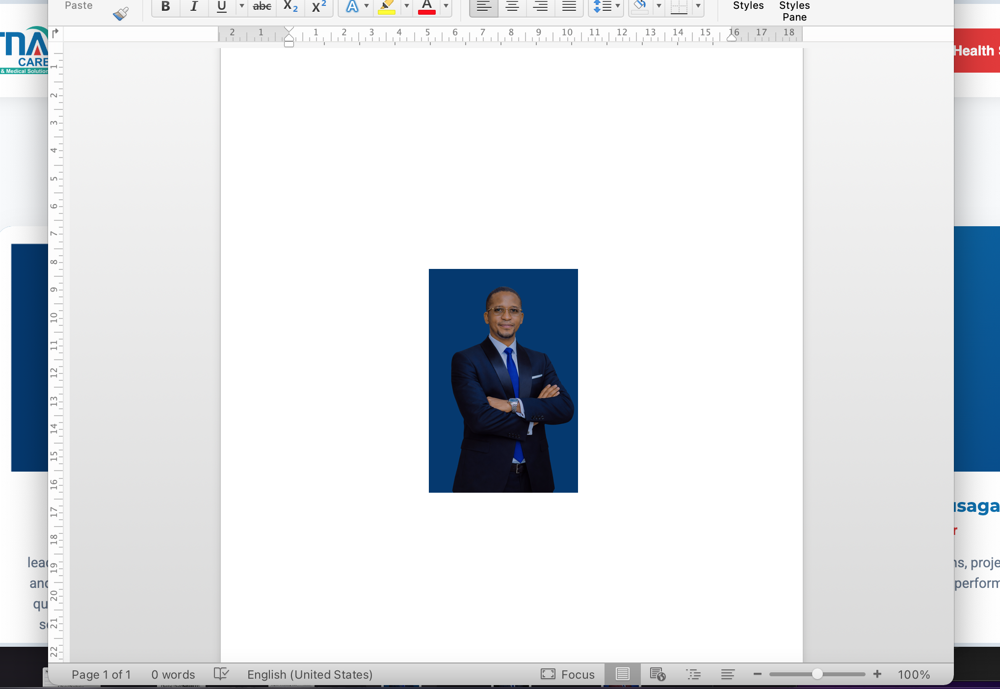Open spelling and grammar check icon
Image resolution: width=1000 pixels, height=689 pixels.
tap(221, 674)
